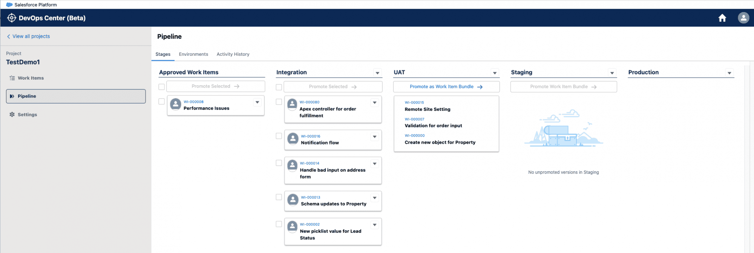Select Pipeline in the sidebar
This screenshot has height=253, width=754.
[76, 96]
